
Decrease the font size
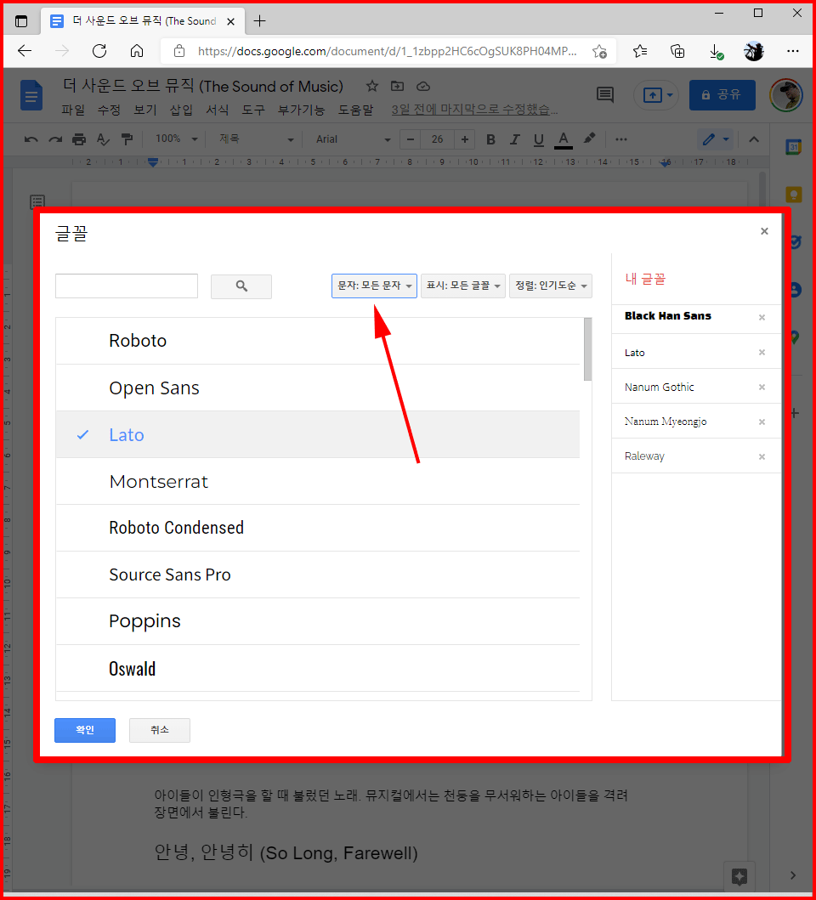click(410, 139)
